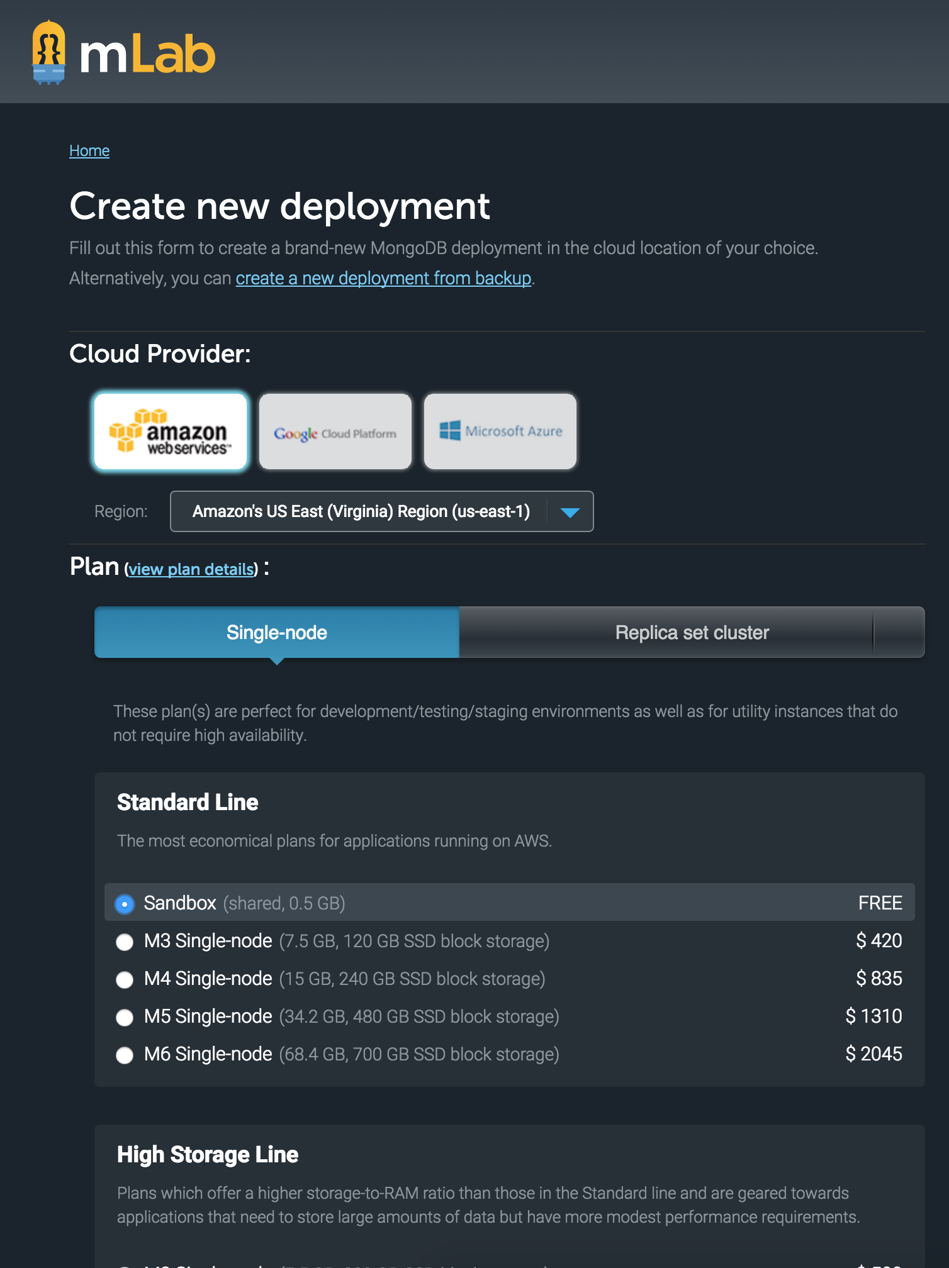Viewport: 949px width, 1268px height.
Task: Choose Google Cloud Platform provider tile
Action: point(335,431)
